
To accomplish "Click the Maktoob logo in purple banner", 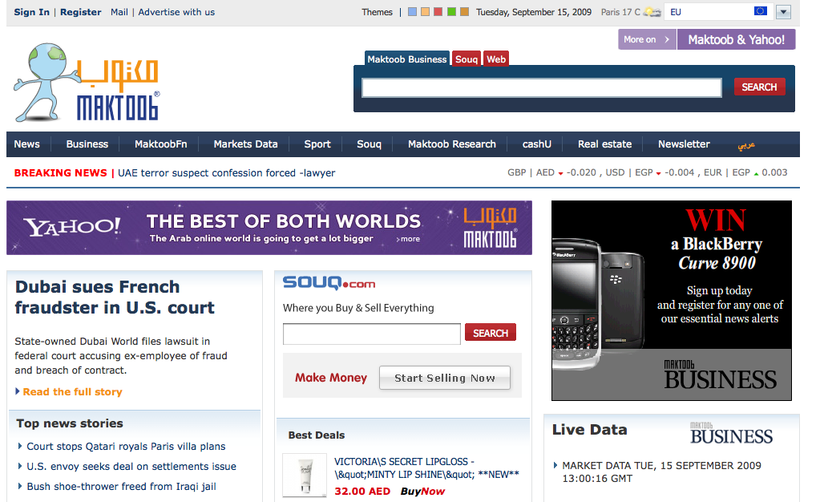I will click(490, 228).
